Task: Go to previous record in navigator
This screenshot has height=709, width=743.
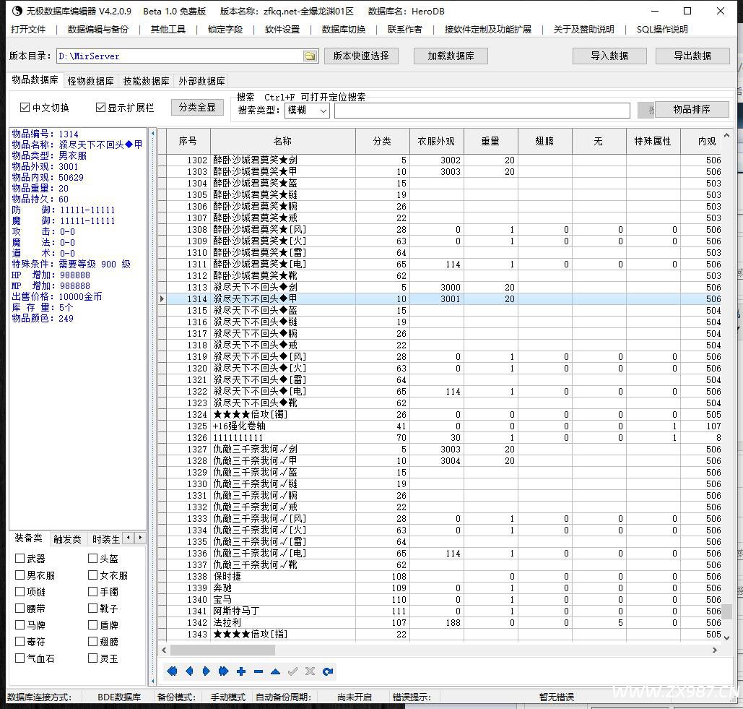Action: coord(189,671)
